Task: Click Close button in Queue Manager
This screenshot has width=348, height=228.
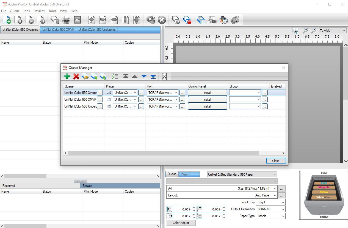Action: [x=276, y=161]
